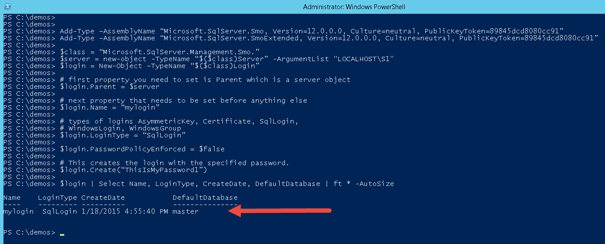Click the "LOCALHOST\S1" argument in the $server line
The height and width of the screenshot is (244, 605).
click(363, 59)
